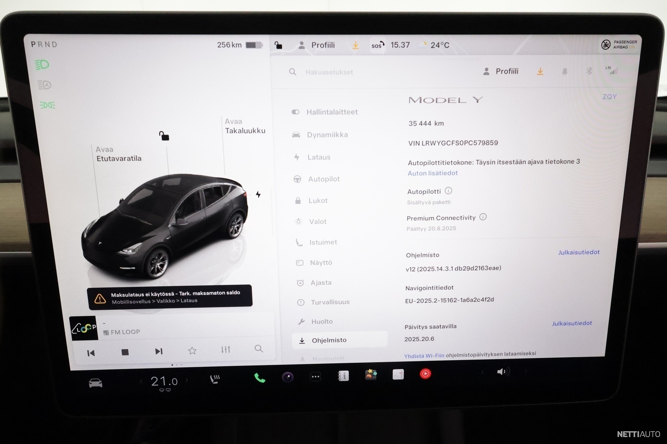Lower volume with left arrow
667x444 pixels.
[x=483, y=372]
